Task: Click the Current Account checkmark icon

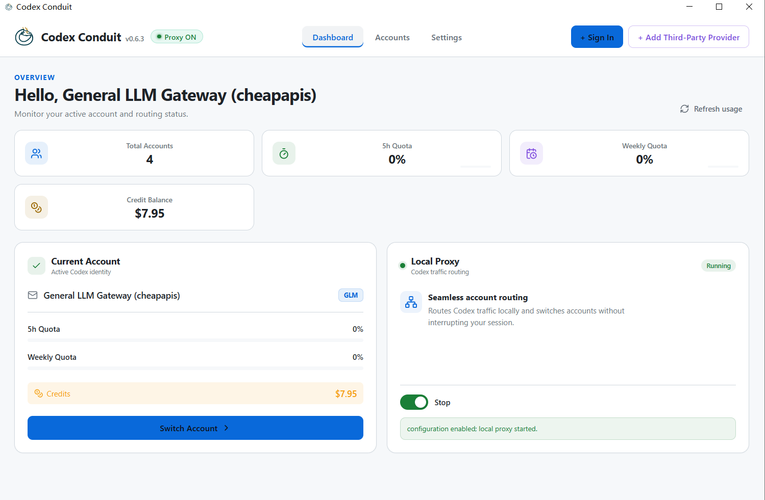Action: coord(36,266)
